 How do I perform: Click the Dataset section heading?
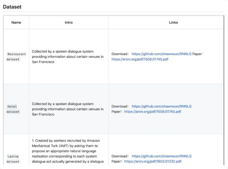click(x=12, y=6)
